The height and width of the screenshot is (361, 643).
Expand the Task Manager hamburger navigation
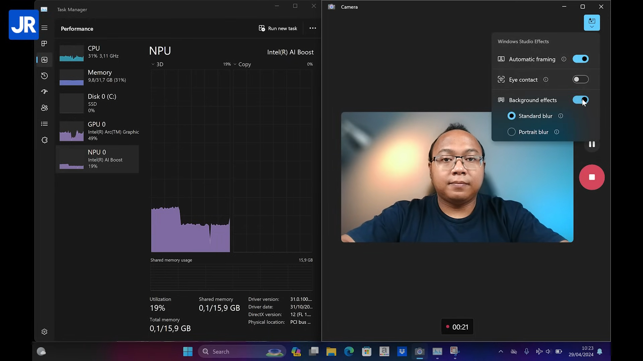click(44, 28)
